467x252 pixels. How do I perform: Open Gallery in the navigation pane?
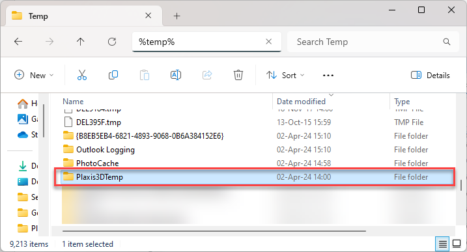click(27, 119)
